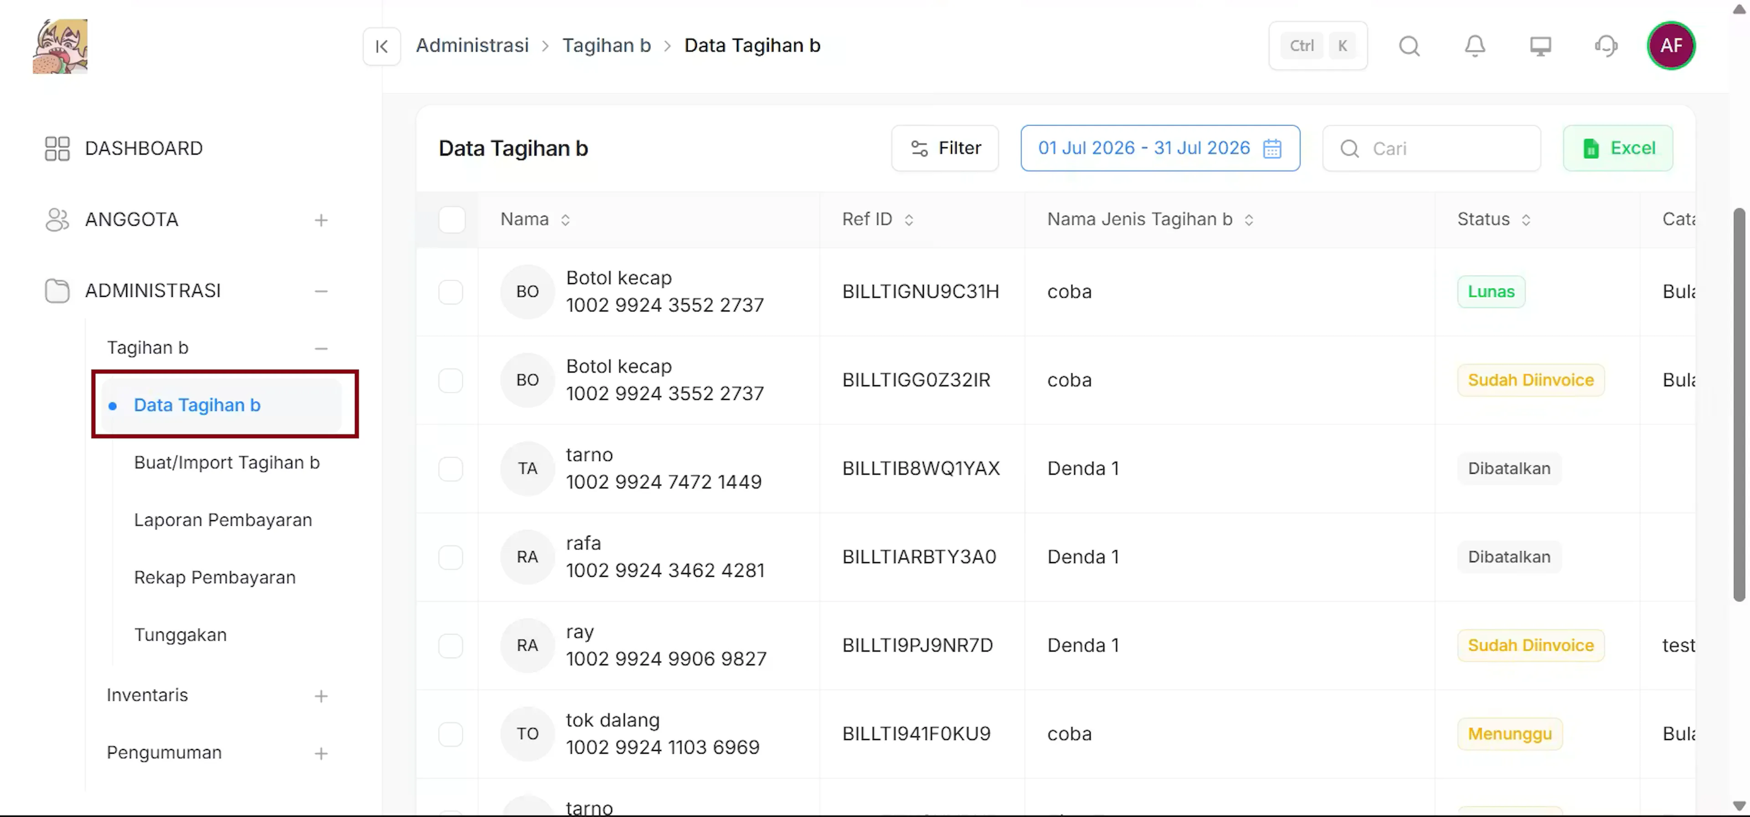Expand the ANGGOTA menu section
The image size is (1750, 817).
[321, 220]
